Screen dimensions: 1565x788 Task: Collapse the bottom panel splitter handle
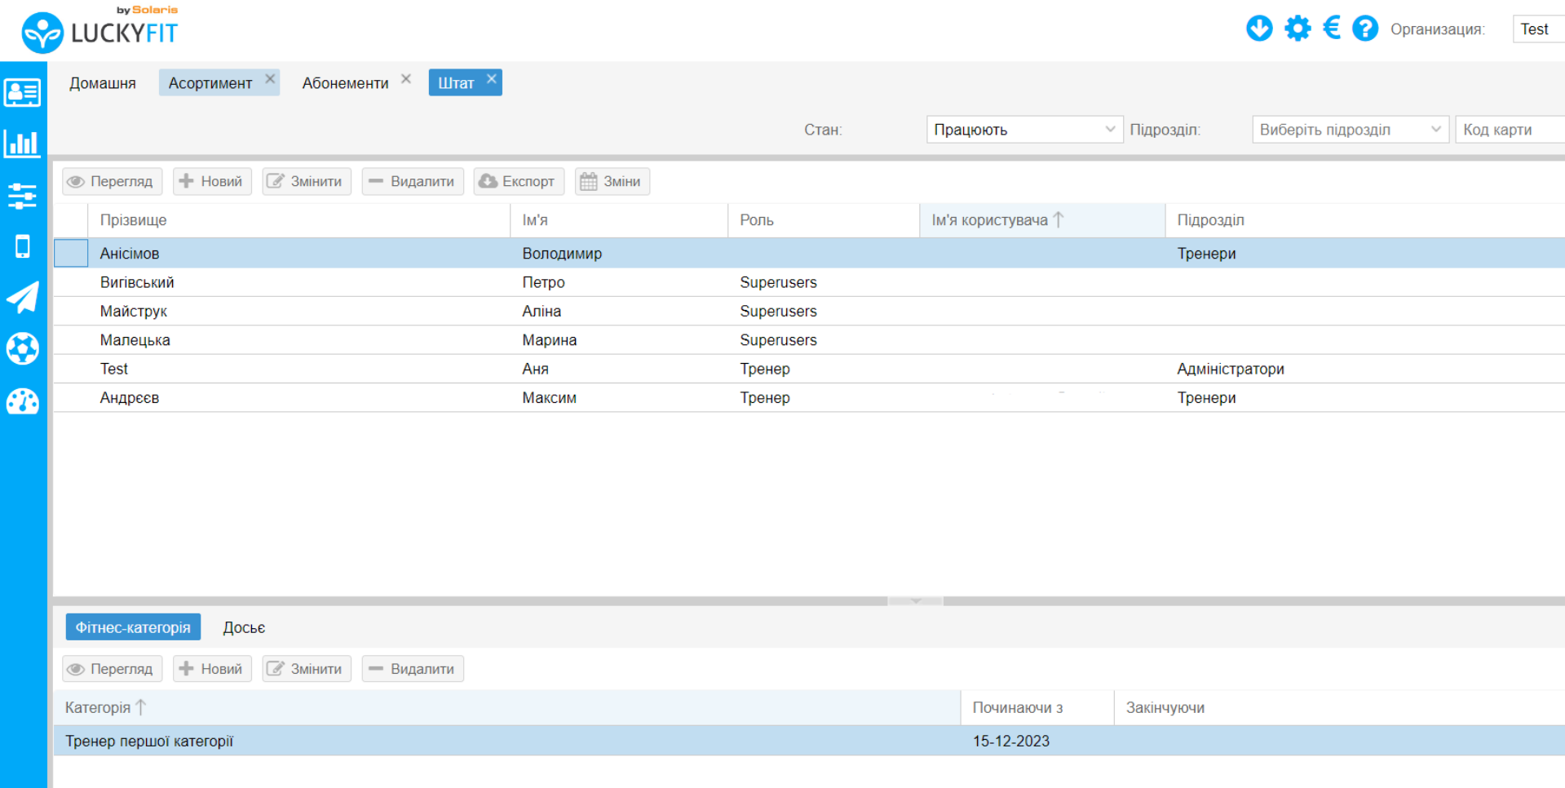click(x=916, y=601)
